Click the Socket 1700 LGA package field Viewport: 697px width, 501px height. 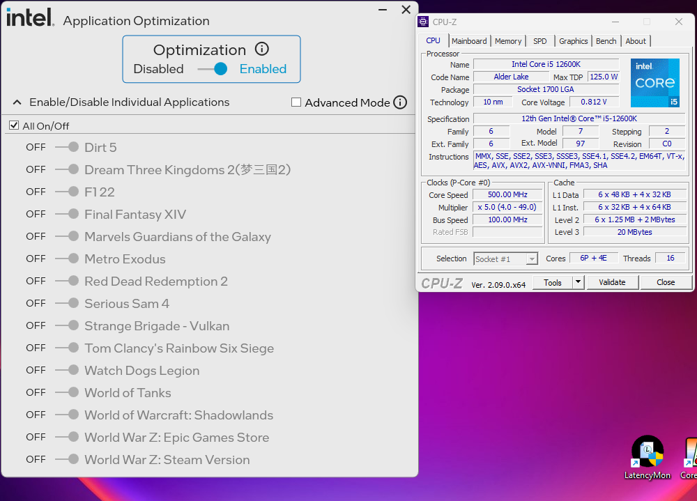click(546, 89)
